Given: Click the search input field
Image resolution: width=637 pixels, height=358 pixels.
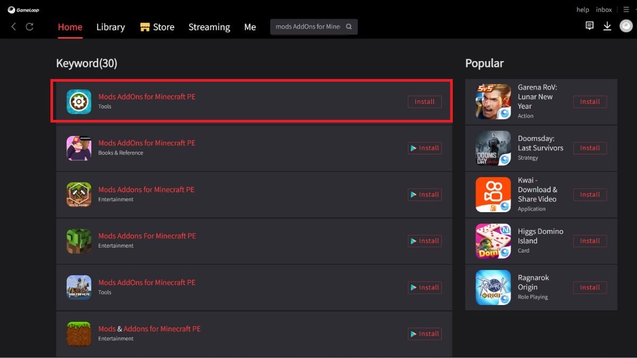Looking at the screenshot, I should coord(308,27).
